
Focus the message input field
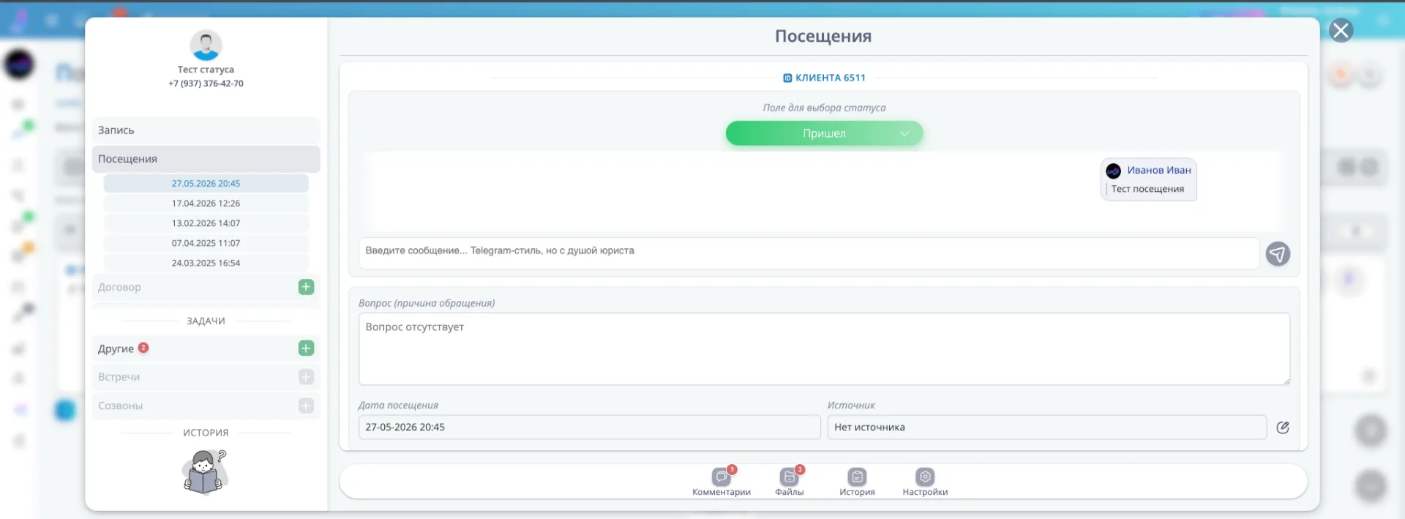809,253
